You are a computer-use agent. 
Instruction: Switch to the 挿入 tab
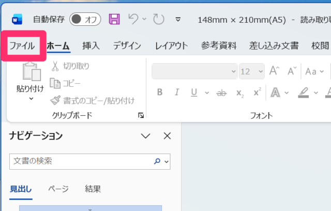[91, 46]
